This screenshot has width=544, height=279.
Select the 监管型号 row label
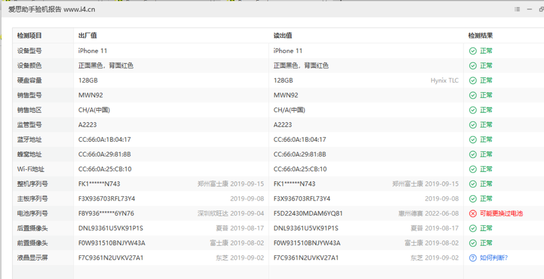click(30, 124)
